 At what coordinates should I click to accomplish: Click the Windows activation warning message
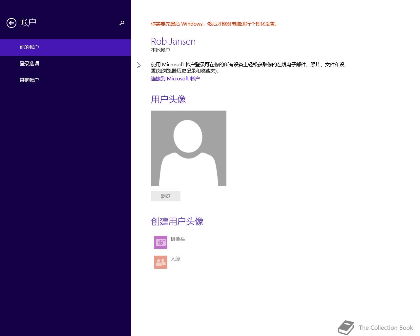pyautogui.click(x=214, y=24)
